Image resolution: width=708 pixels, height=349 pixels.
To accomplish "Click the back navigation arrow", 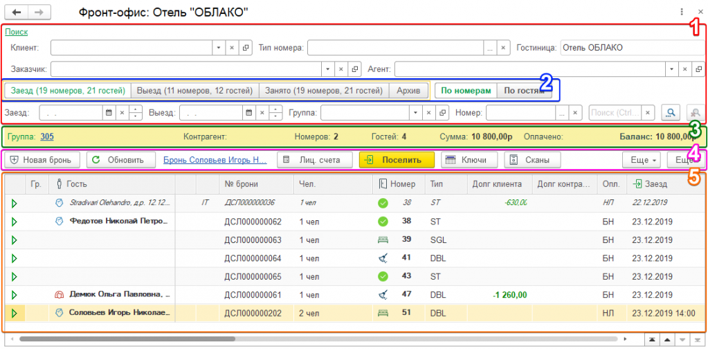I will (17, 12).
